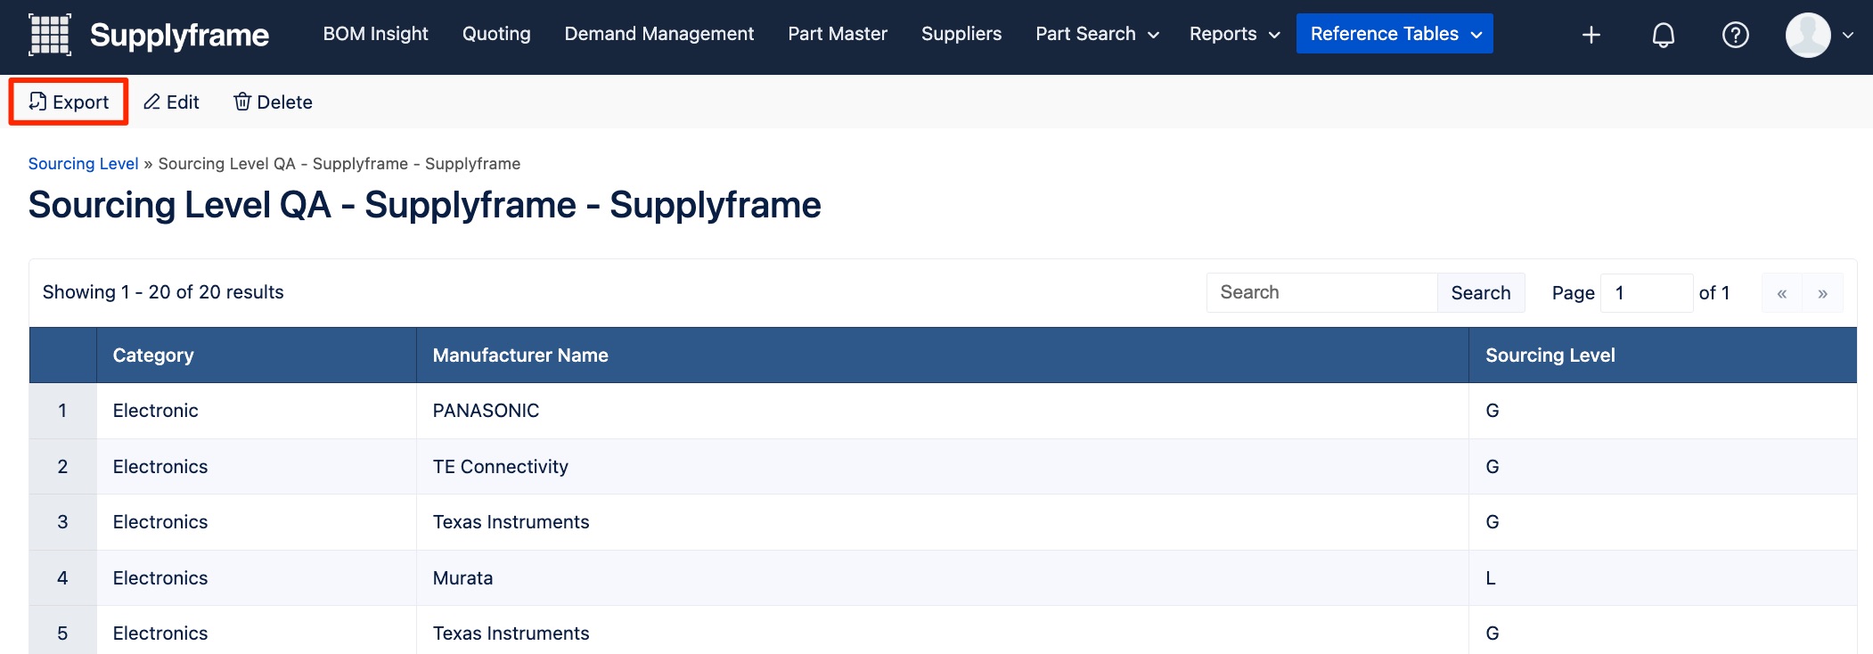
Task: Expand the chevron beside the user avatar
Action: click(1848, 36)
